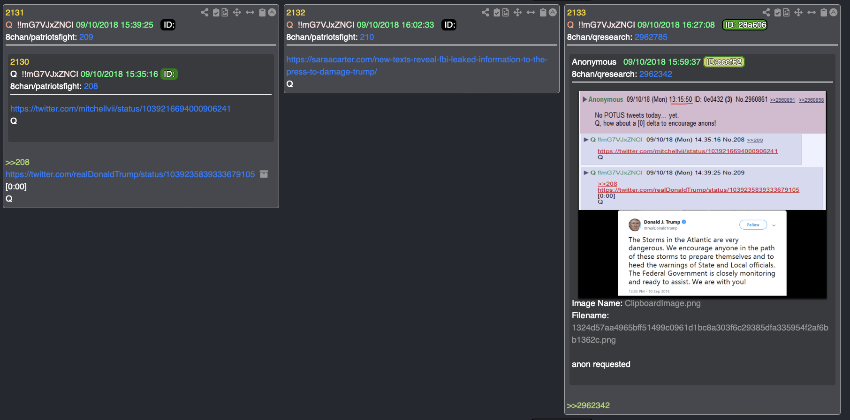The height and width of the screenshot is (420, 850).
Task: Click the long png filename hash
Action: pos(700,334)
